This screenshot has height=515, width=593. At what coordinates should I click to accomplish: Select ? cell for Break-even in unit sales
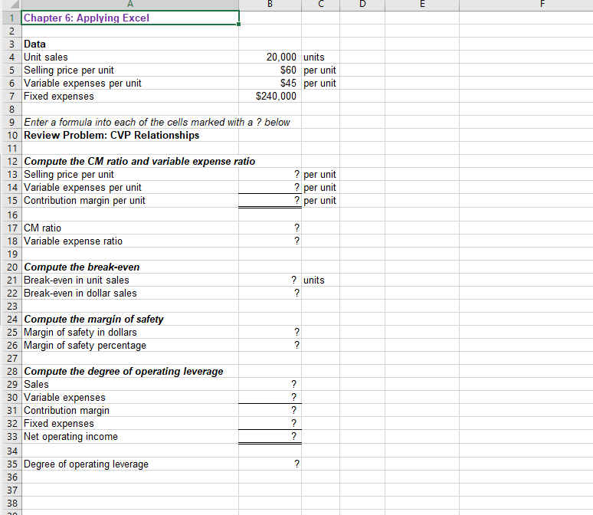click(x=270, y=280)
